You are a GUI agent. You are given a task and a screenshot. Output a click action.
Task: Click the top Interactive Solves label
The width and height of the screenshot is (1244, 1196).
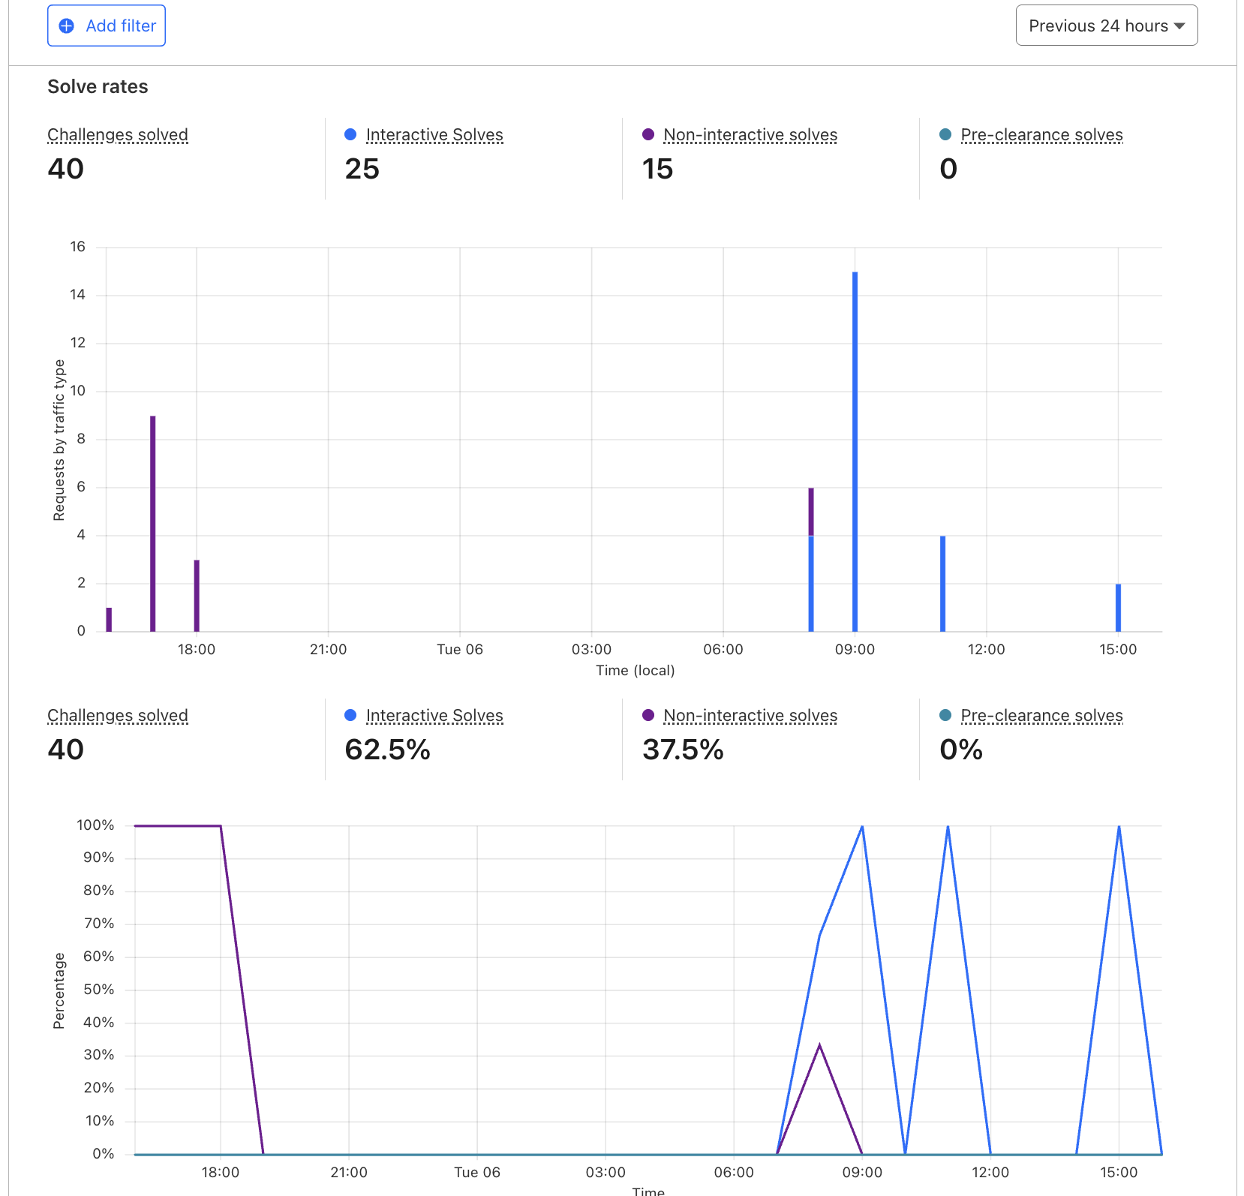pyautogui.click(x=434, y=135)
